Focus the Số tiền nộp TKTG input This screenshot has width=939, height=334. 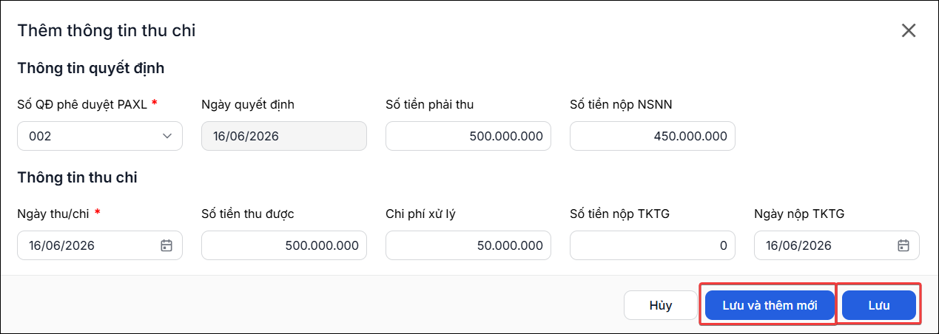653,245
